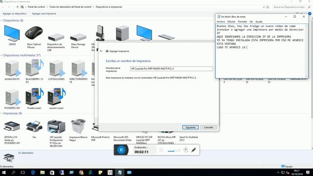Viewport: 313px width, 176px height.
Task: Collapse the Dispositivos multimedia (17) group
Action: coord(1,55)
